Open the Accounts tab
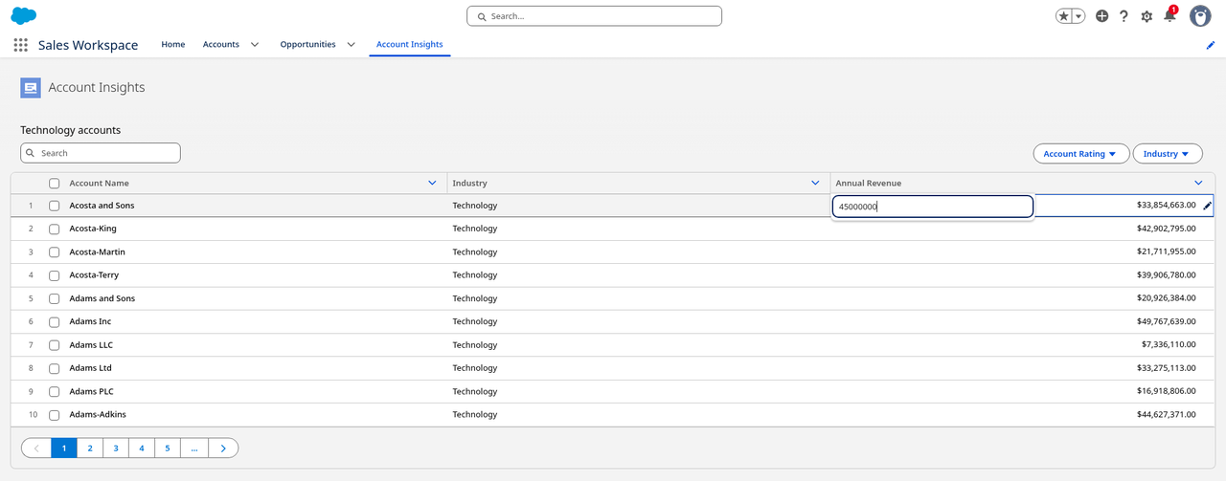Viewport: 1226px width, 481px height. click(x=221, y=45)
